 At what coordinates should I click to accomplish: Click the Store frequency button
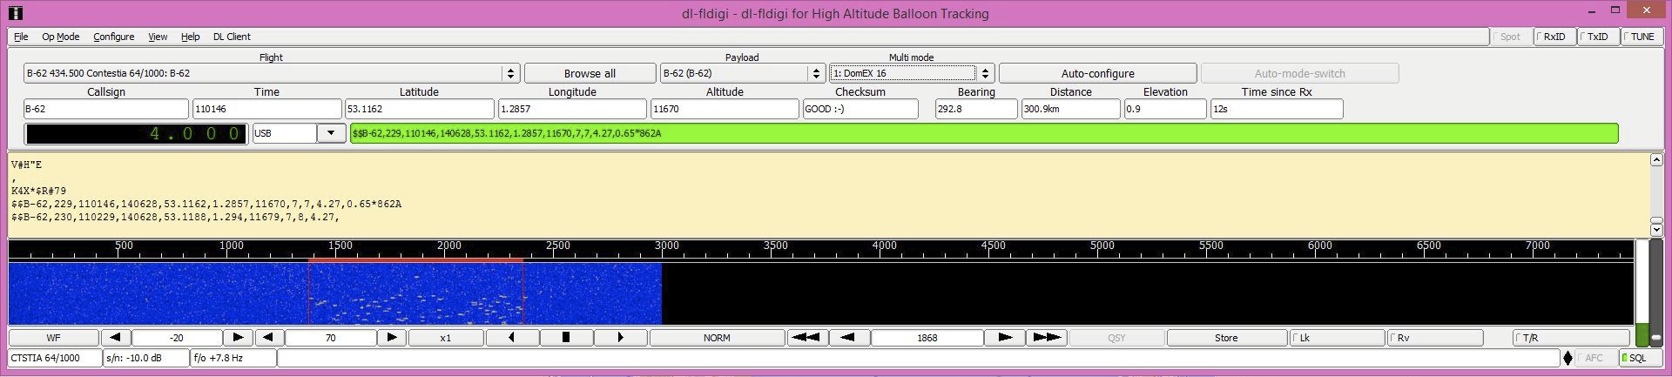(1226, 337)
